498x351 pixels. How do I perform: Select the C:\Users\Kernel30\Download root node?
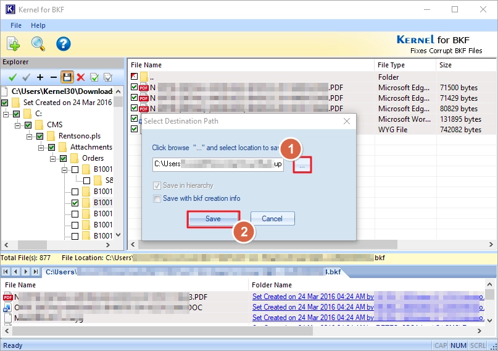click(x=62, y=91)
